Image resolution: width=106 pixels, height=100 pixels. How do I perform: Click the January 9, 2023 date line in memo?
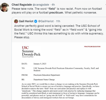[40, 64]
